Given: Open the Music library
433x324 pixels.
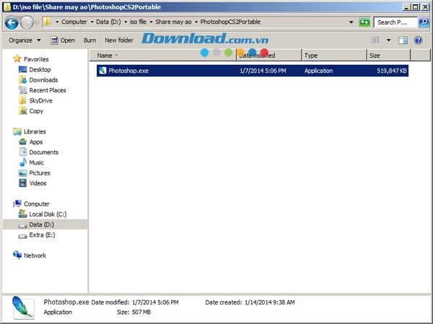Looking at the screenshot, I should (x=36, y=163).
